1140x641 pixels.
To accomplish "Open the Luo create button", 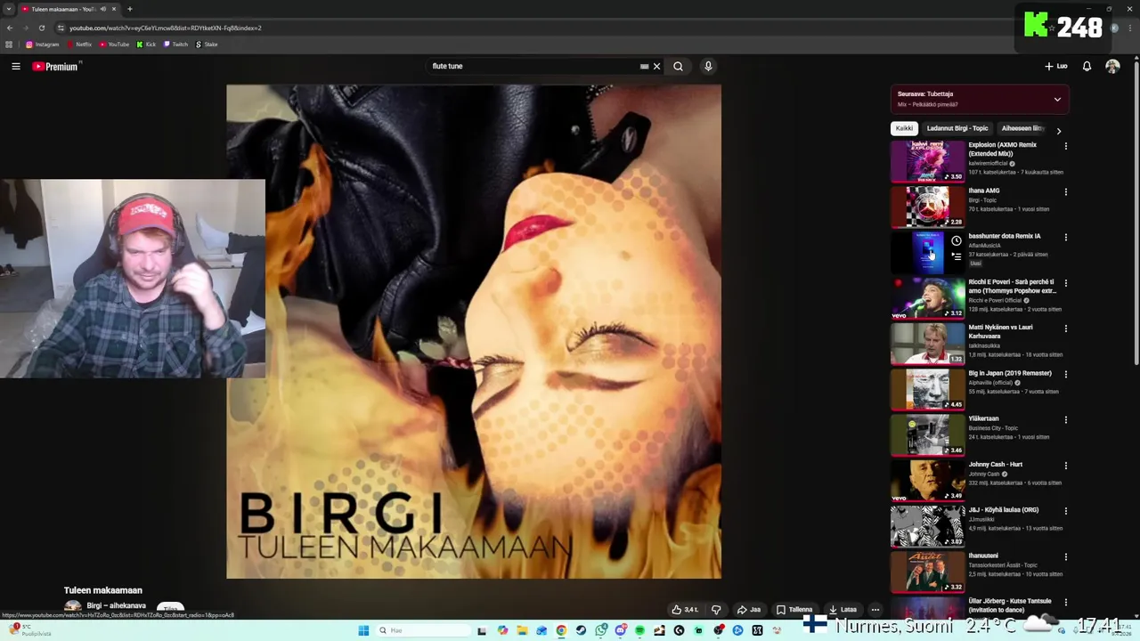I will pos(1055,66).
